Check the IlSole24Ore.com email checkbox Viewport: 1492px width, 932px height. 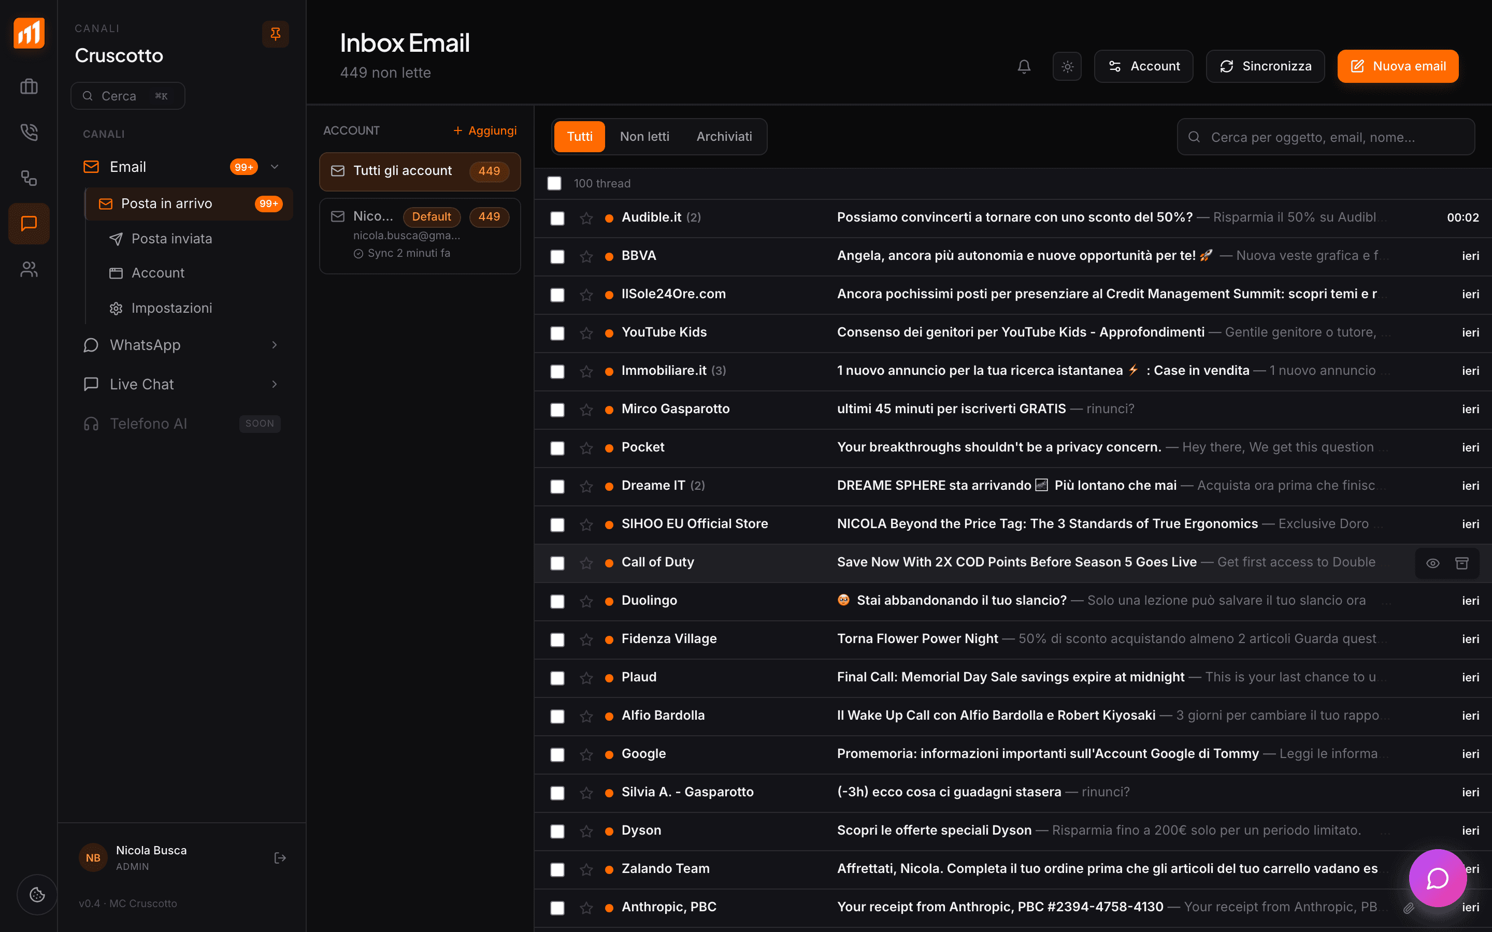coord(557,295)
